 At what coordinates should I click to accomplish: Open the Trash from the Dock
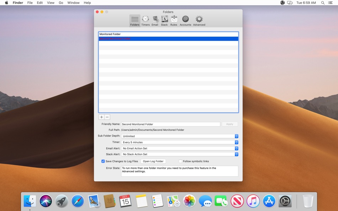coord(308,201)
